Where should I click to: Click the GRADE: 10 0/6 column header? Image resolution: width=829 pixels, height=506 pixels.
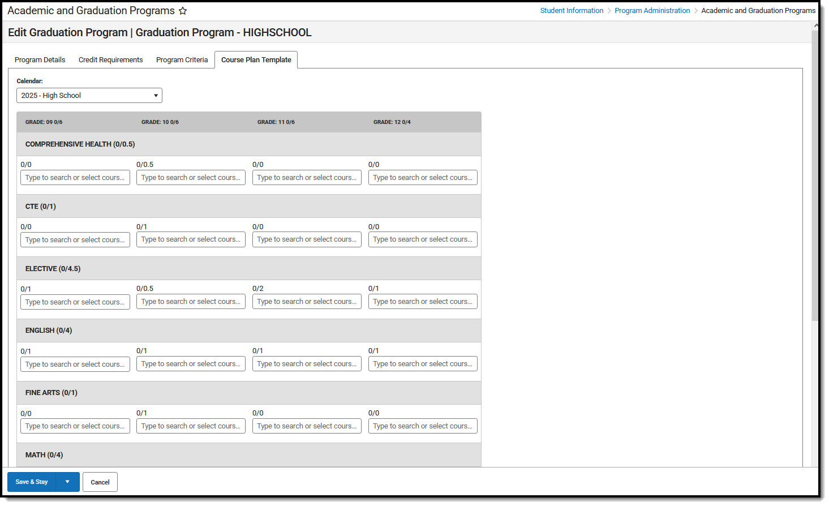(160, 122)
